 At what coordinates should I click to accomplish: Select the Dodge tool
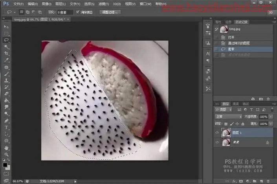tap(6, 114)
